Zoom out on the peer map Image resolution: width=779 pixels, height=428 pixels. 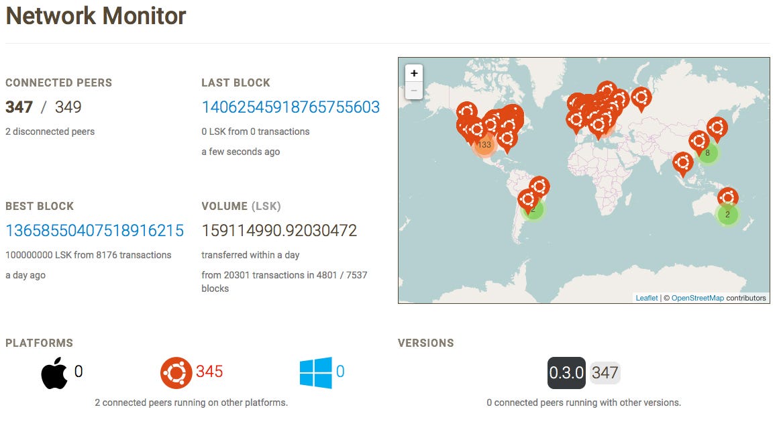coord(414,91)
